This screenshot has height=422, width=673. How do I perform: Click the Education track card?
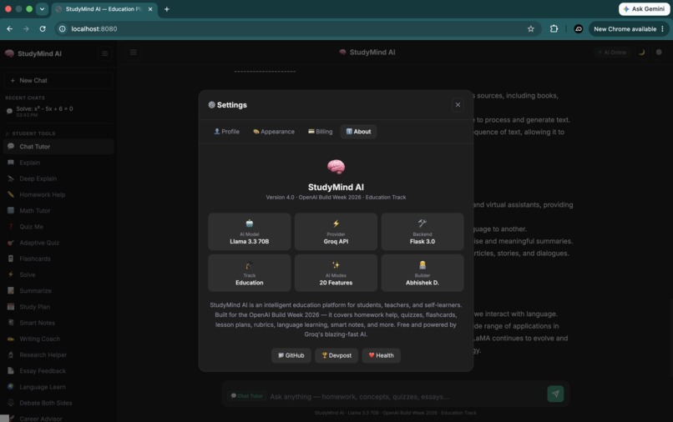click(250, 273)
